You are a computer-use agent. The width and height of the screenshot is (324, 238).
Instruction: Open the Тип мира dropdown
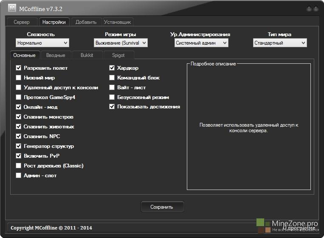pyautogui.click(x=280, y=43)
